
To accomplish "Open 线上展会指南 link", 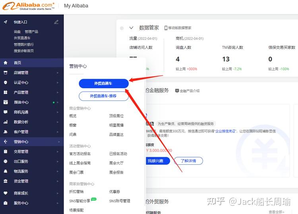I will point(80,163).
